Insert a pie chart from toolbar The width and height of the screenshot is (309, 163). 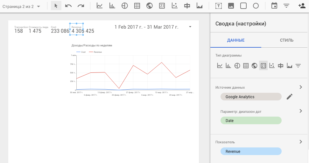pos(124,6)
